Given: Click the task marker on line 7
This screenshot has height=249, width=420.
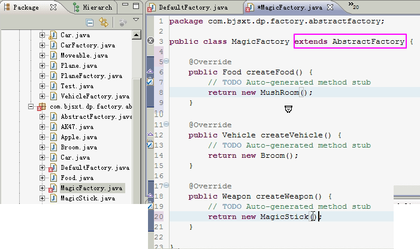Looking at the screenshot, I should 150,82.
